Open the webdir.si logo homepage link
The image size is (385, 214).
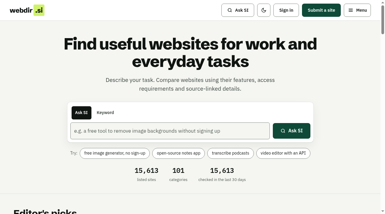(27, 10)
